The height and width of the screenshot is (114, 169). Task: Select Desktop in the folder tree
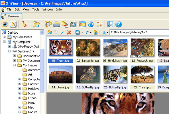click(x=13, y=32)
